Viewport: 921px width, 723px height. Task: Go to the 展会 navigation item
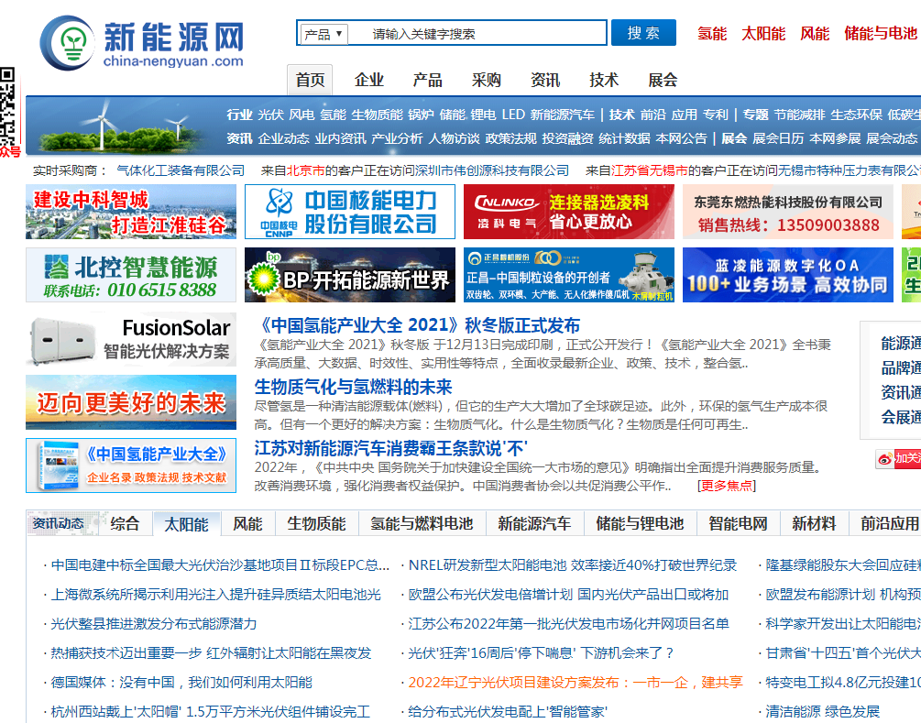(x=663, y=80)
